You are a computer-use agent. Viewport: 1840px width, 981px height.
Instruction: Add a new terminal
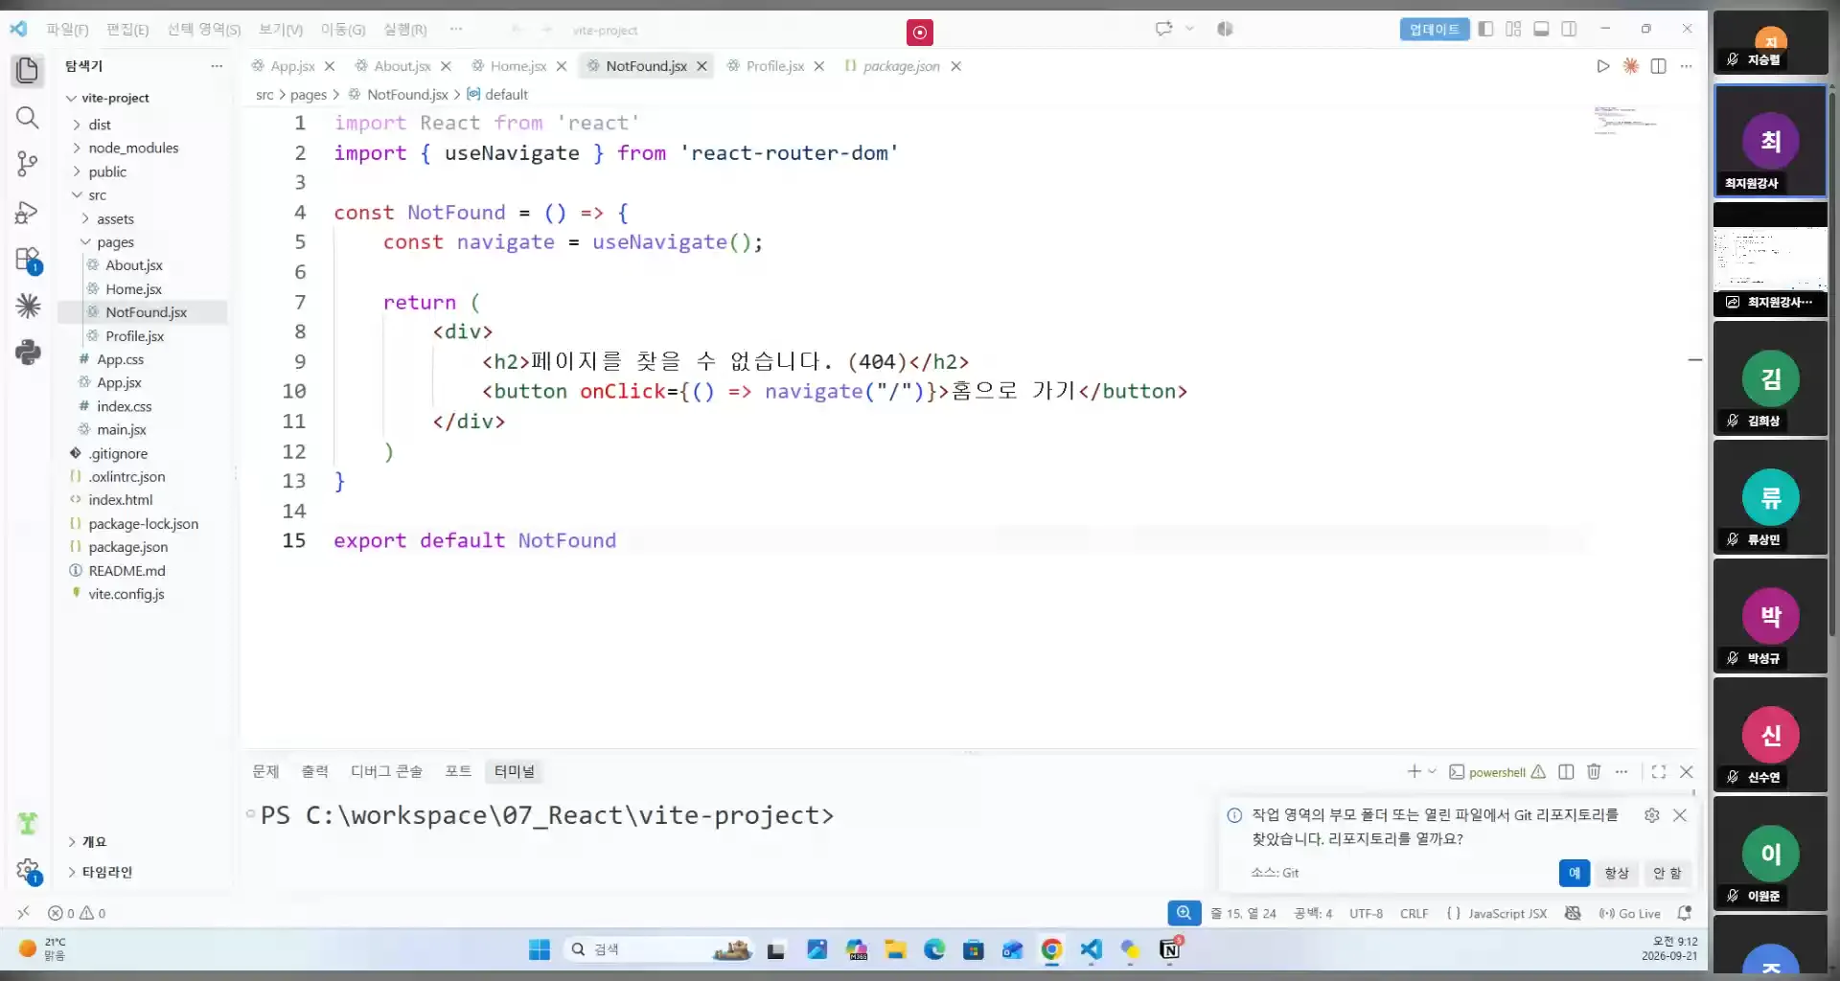click(x=1414, y=771)
